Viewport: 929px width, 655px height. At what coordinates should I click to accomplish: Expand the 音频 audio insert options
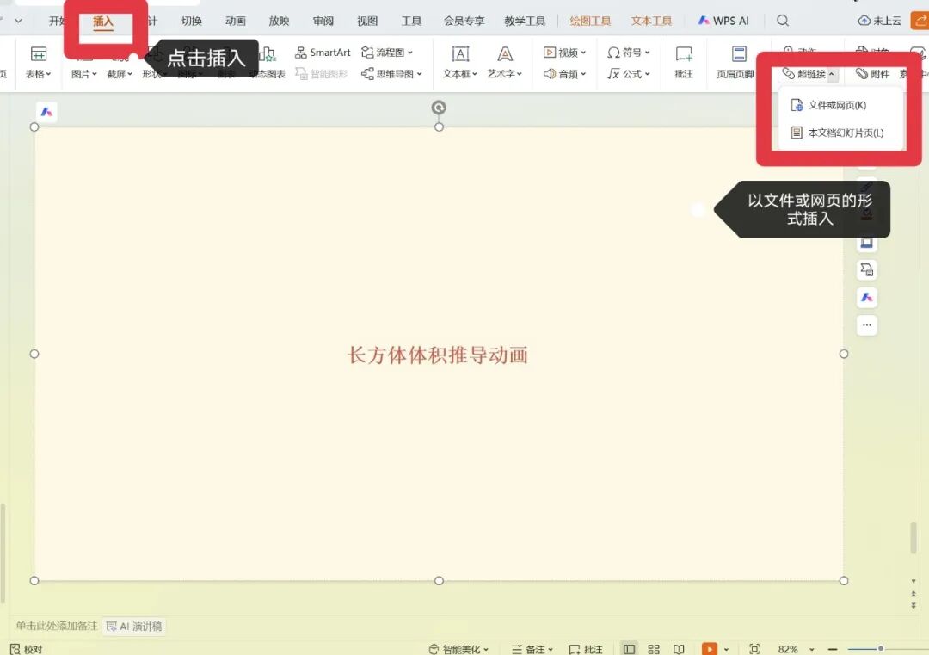(564, 73)
